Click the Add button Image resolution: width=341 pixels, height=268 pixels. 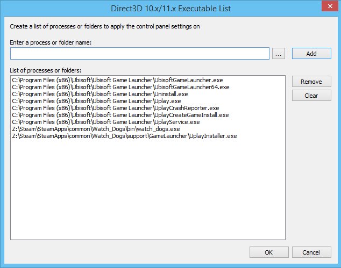[x=311, y=54]
